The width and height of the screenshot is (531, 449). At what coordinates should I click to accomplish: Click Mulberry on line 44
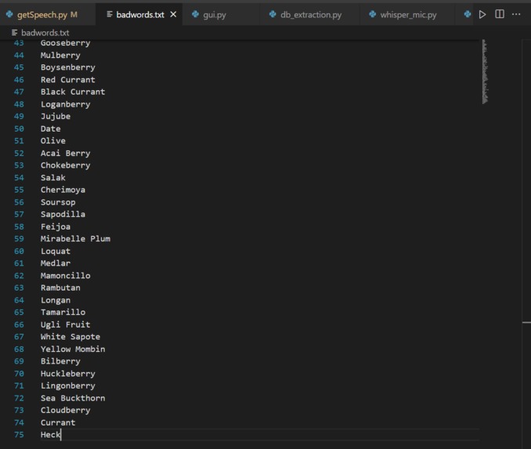pyautogui.click(x=60, y=55)
